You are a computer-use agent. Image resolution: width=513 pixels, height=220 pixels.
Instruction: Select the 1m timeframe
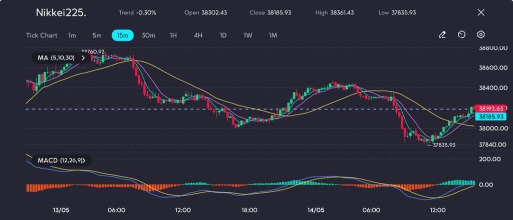coord(72,35)
